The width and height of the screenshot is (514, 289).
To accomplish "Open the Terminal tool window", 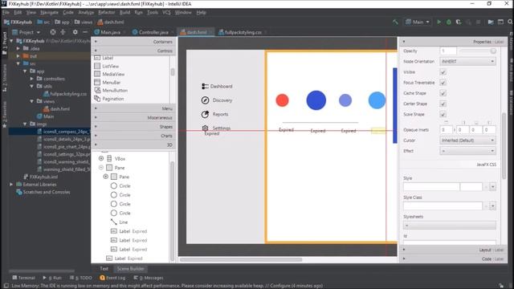I will [x=23, y=278].
